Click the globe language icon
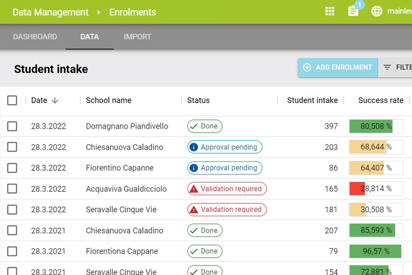Image resolution: width=412 pixels, height=275 pixels. tap(377, 12)
